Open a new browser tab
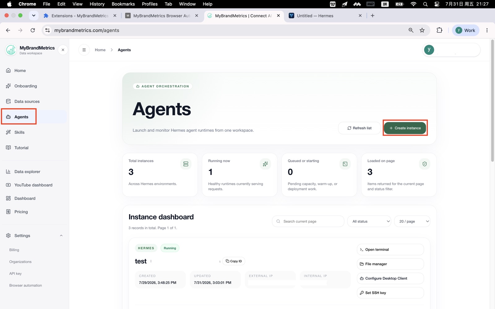 pyautogui.click(x=372, y=15)
